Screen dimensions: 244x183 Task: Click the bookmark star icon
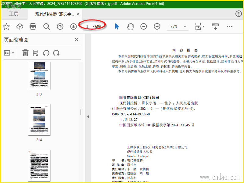tap(6, 27)
